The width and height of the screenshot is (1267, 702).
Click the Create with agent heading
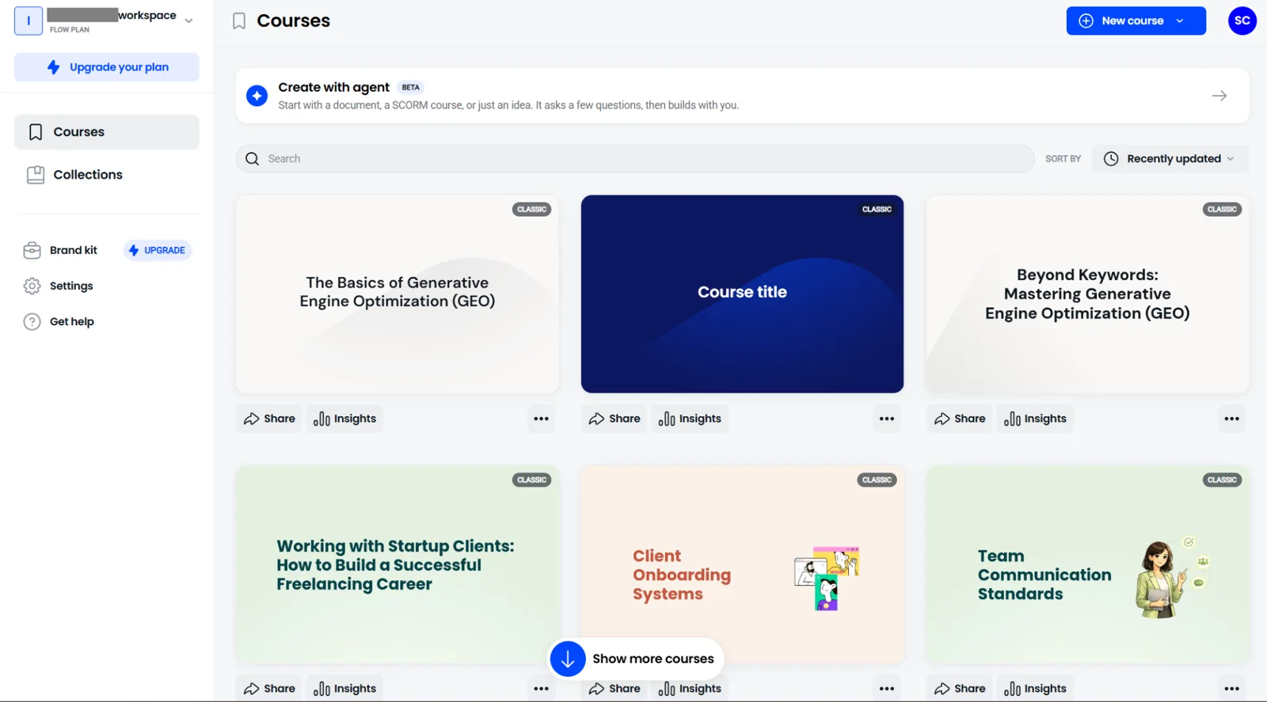(333, 88)
